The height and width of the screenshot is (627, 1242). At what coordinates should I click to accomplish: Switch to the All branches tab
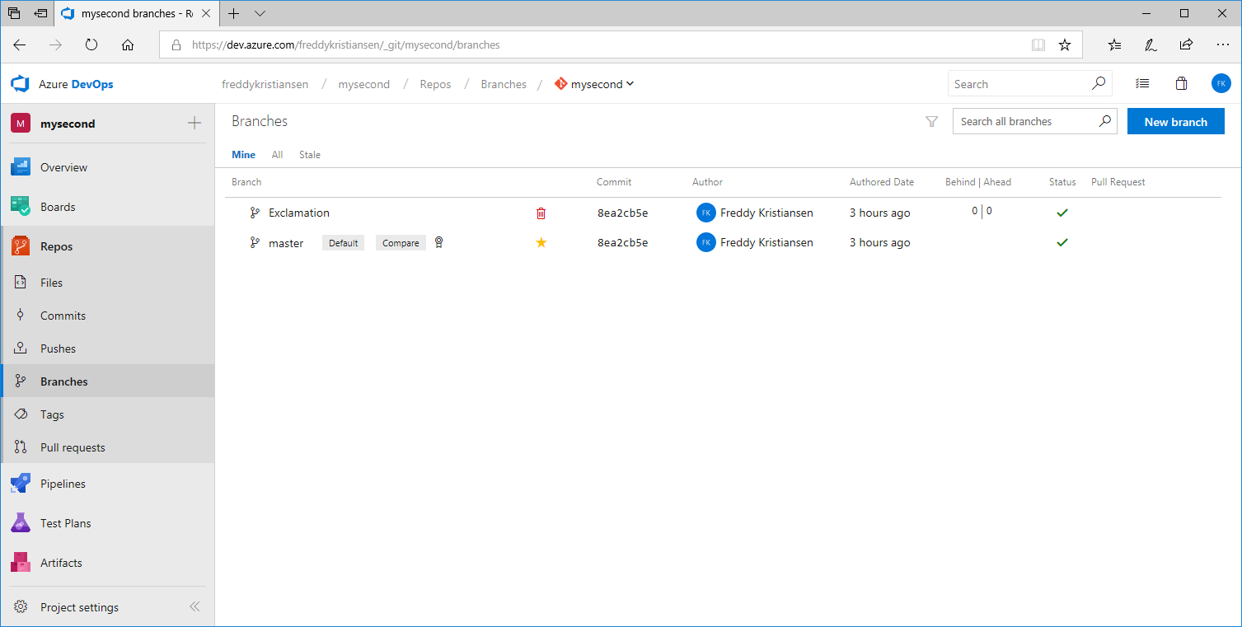click(277, 155)
